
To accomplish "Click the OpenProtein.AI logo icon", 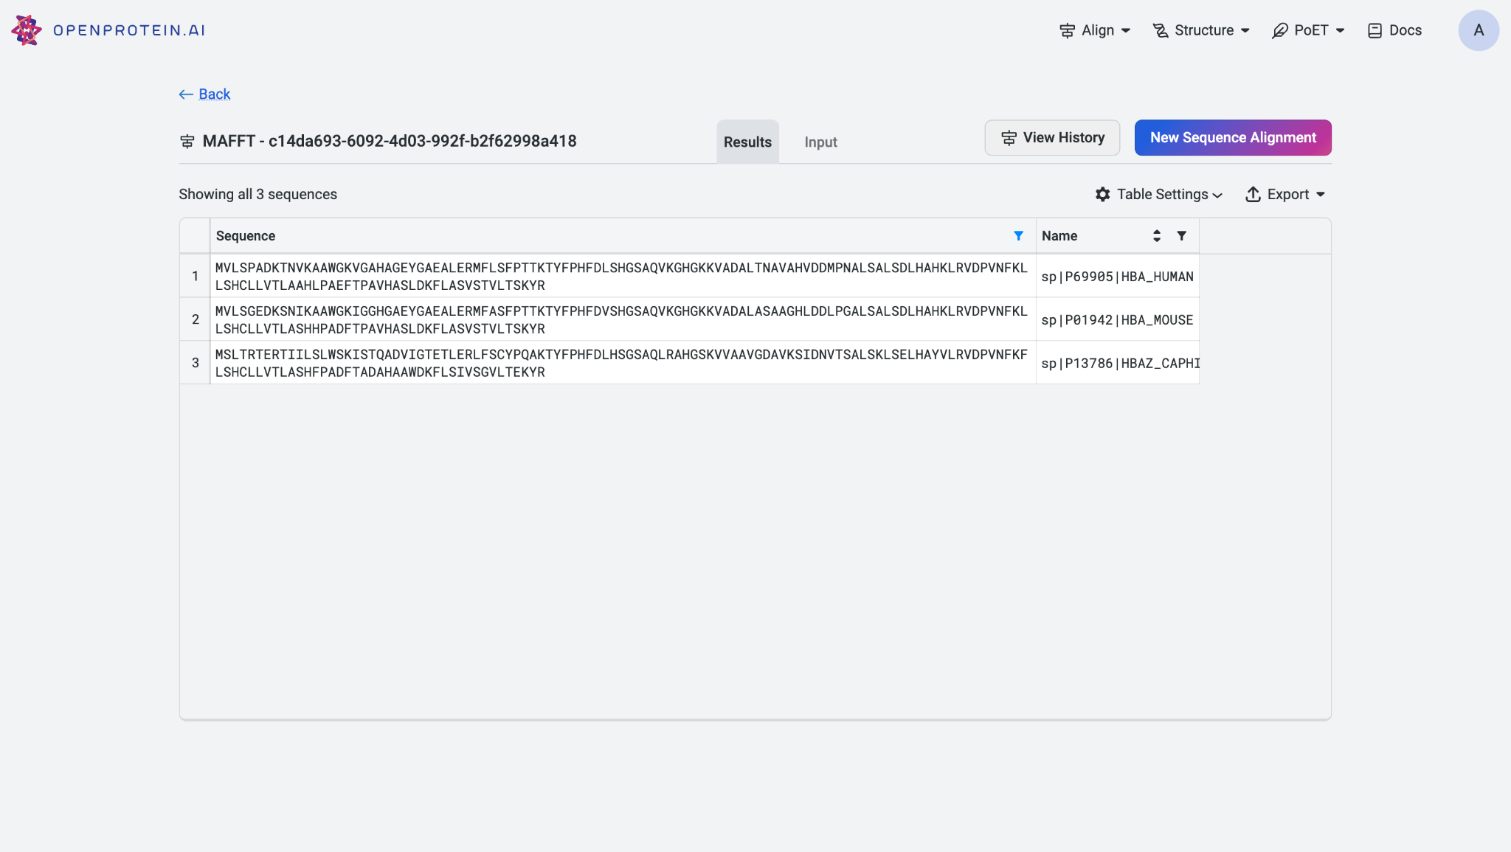I will pyautogui.click(x=27, y=30).
